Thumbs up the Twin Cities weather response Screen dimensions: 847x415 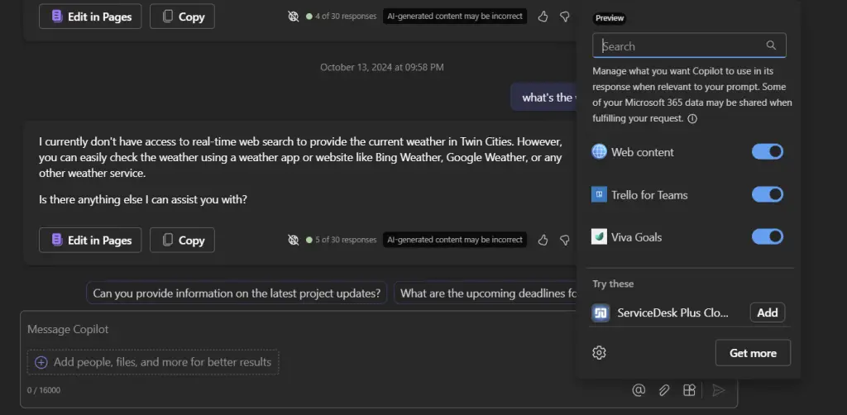(x=543, y=240)
